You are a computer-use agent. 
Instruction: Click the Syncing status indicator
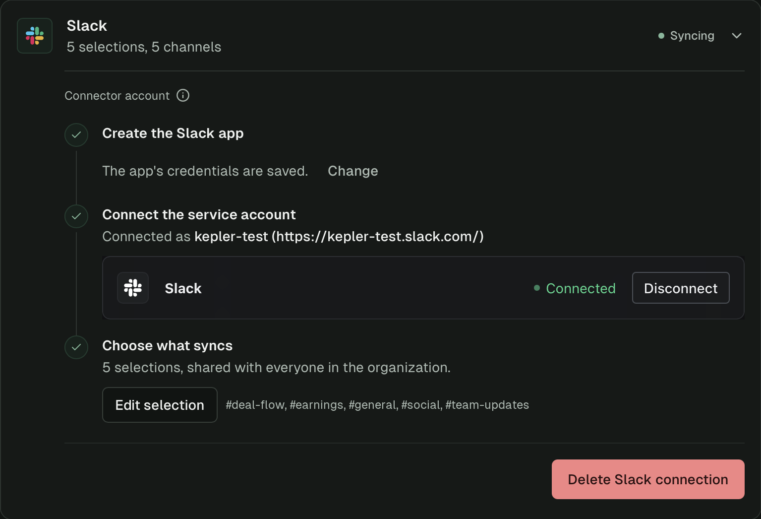(686, 36)
